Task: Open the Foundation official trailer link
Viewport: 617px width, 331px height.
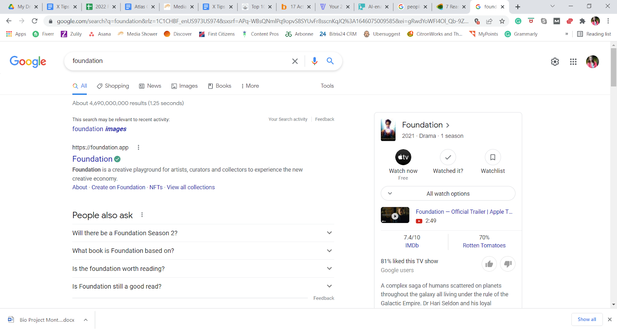Action: click(464, 212)
